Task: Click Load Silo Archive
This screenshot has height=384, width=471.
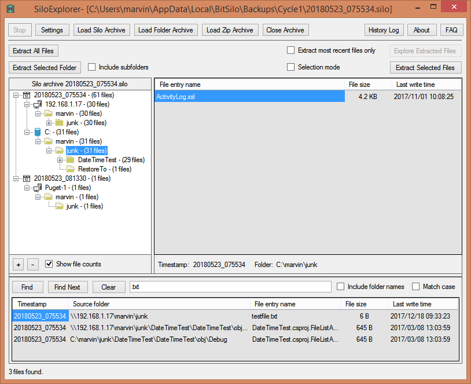Action: tap(101, 30)
